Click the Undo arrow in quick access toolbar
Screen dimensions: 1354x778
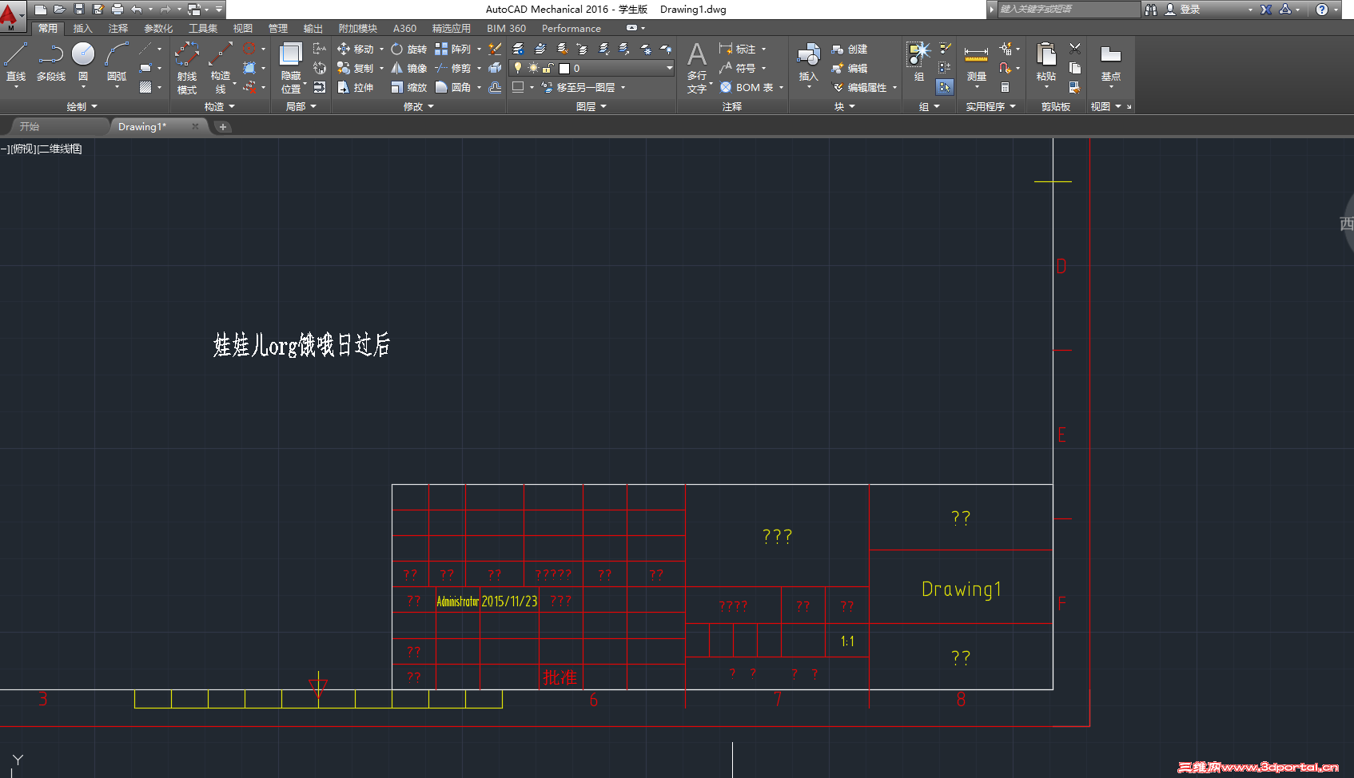point(137,9)
